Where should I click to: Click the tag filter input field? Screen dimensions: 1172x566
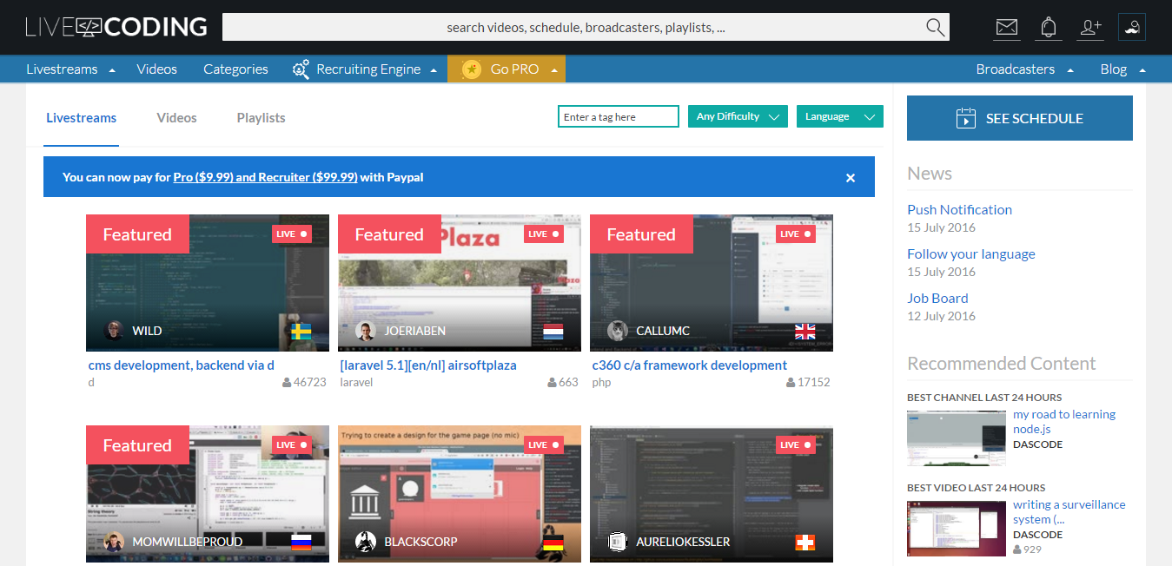[618, 115]
